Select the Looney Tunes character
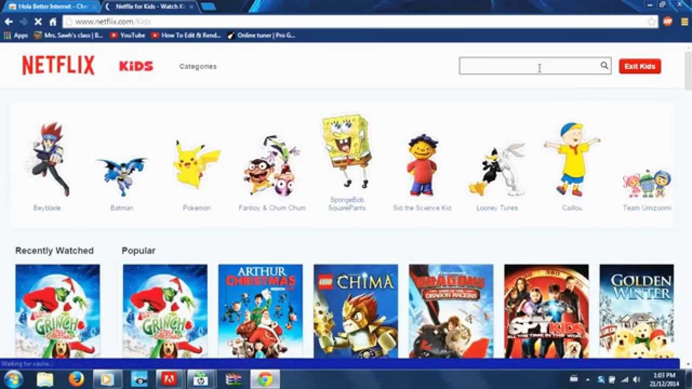 pos(497,176)
